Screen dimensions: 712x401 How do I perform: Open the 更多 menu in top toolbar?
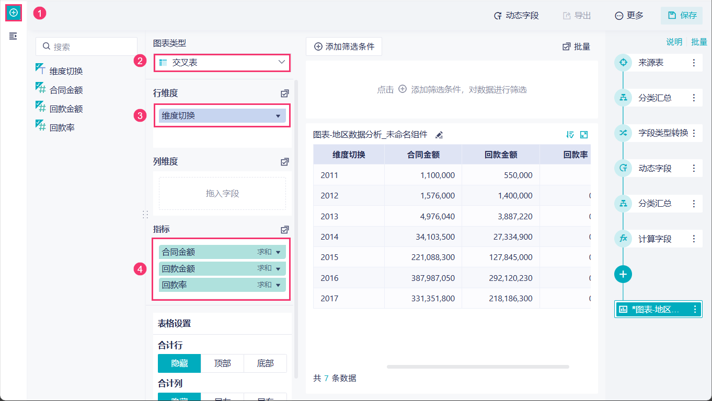pyautogui.click(x=629, y=16)
